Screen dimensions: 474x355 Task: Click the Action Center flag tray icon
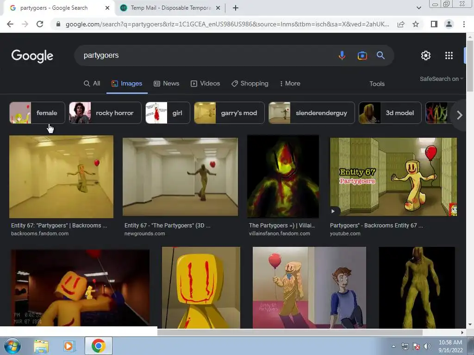pos(416,346)
